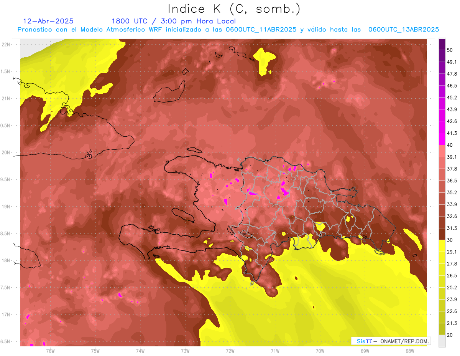
Task: Click the olive legend band between 20 and 21.3
Action: click(442, 329)
